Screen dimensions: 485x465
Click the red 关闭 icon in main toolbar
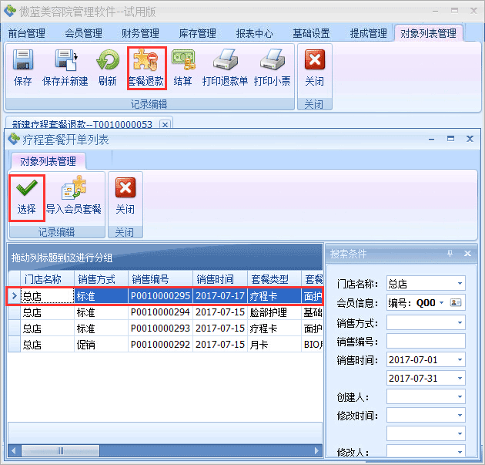pyautogui.click(x=315, y=59)
